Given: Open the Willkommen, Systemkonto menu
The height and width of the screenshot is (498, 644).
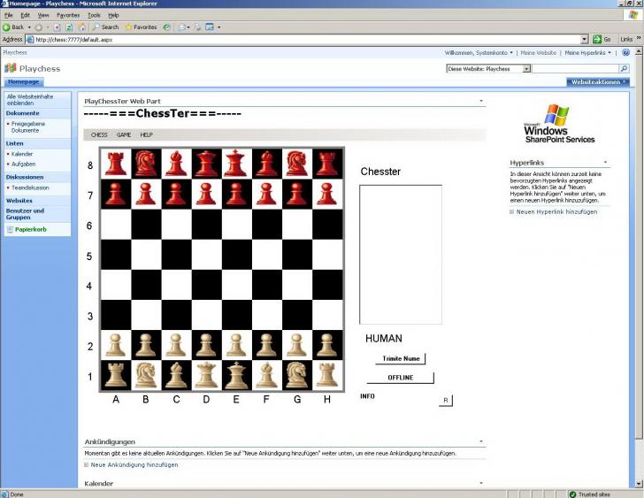Looking at the screenshot, I should (479, 53).
